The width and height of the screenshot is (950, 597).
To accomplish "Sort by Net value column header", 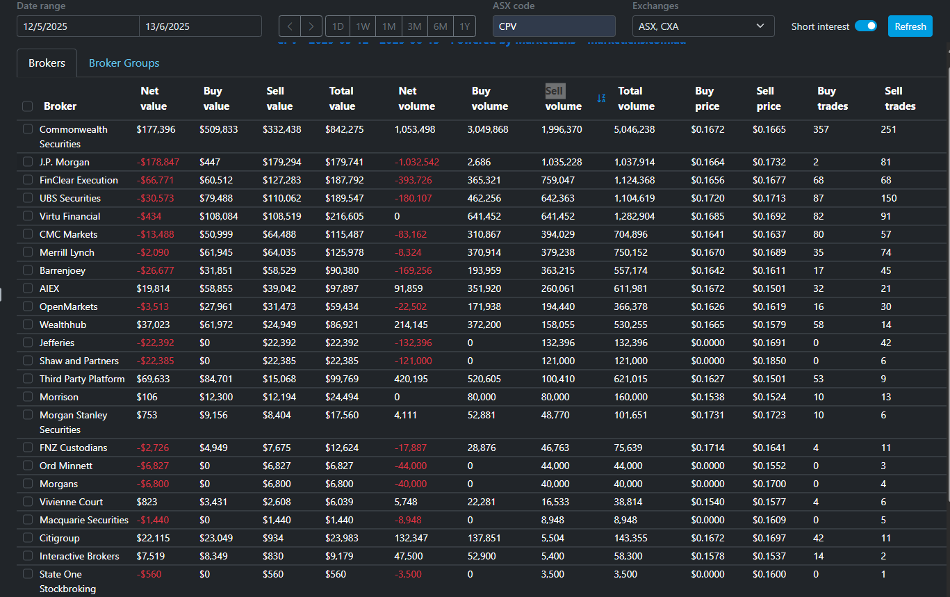I will (x=154, y=99).
